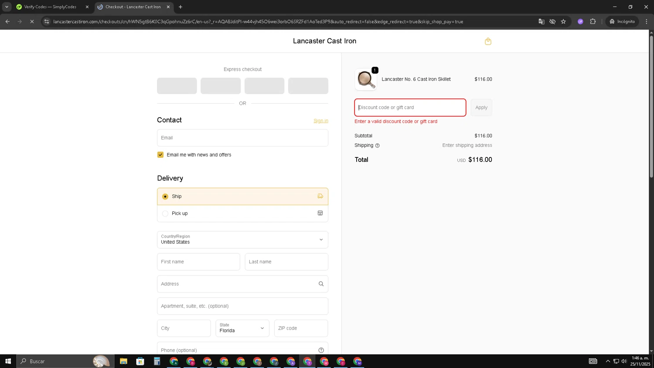Click the Buscar taskbar search box
The height and width of the screenshot is (368, 654).
tap(65, 361)
